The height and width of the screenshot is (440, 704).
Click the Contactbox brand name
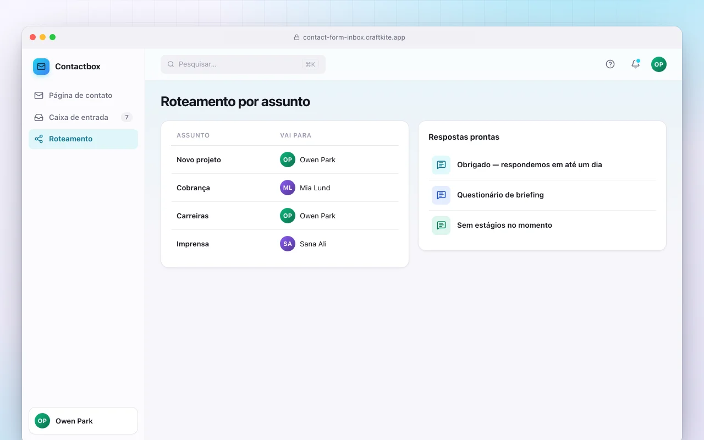coord(78,67)
